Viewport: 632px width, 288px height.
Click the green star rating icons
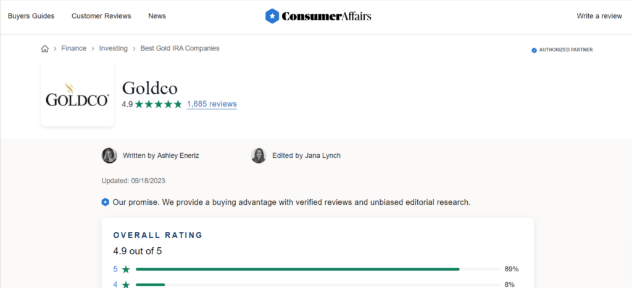pos(159,104)
